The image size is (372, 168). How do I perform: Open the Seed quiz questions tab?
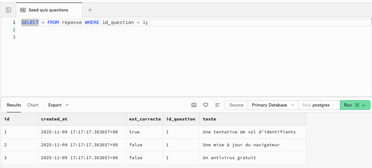pyautogui.click(x=48, y=10)
